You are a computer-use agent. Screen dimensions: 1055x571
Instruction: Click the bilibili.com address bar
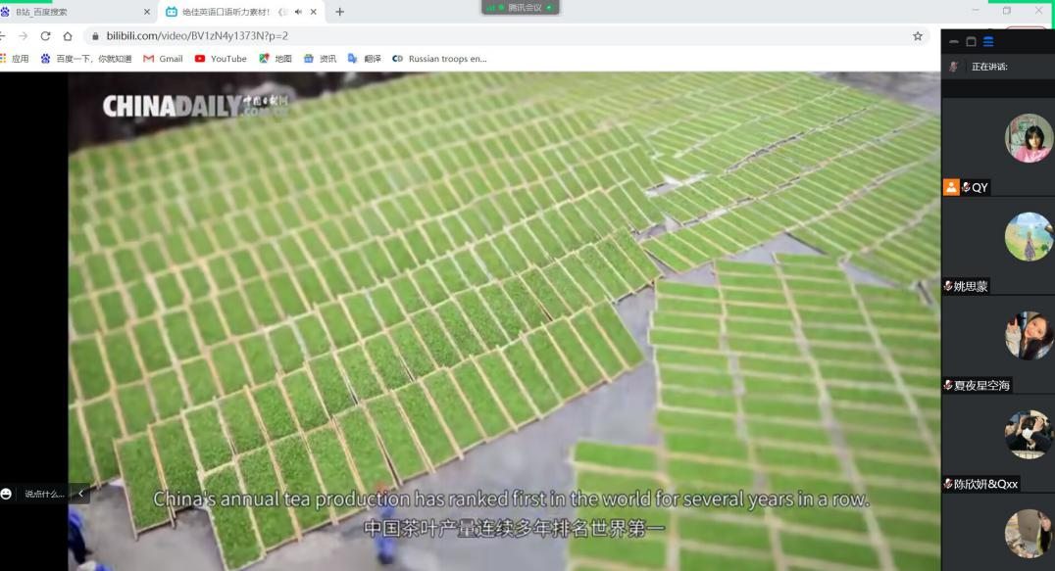pyautogui.click(x=490, y=36)
